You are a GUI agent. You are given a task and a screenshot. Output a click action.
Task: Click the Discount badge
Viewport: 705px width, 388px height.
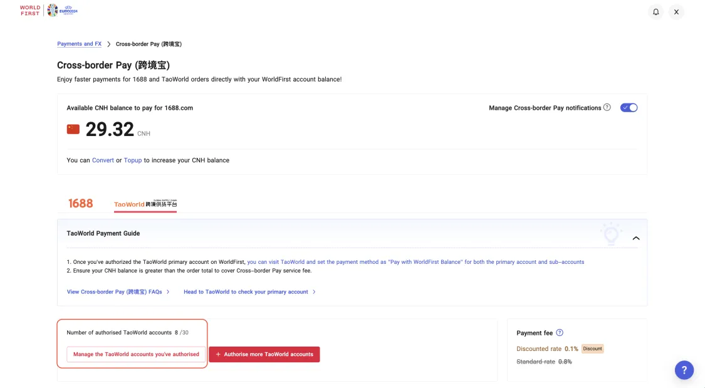[x=592, y=349]
